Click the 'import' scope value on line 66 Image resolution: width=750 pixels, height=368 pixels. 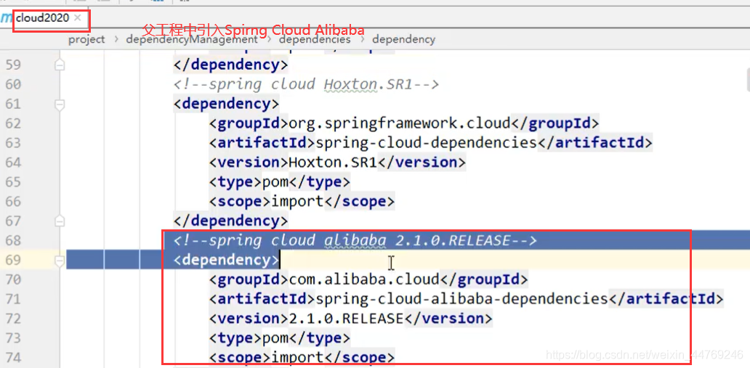[297, 202]
